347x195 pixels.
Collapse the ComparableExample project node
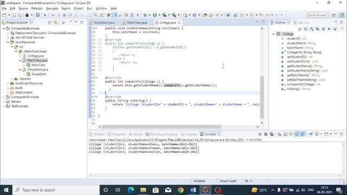pos(4,29)
